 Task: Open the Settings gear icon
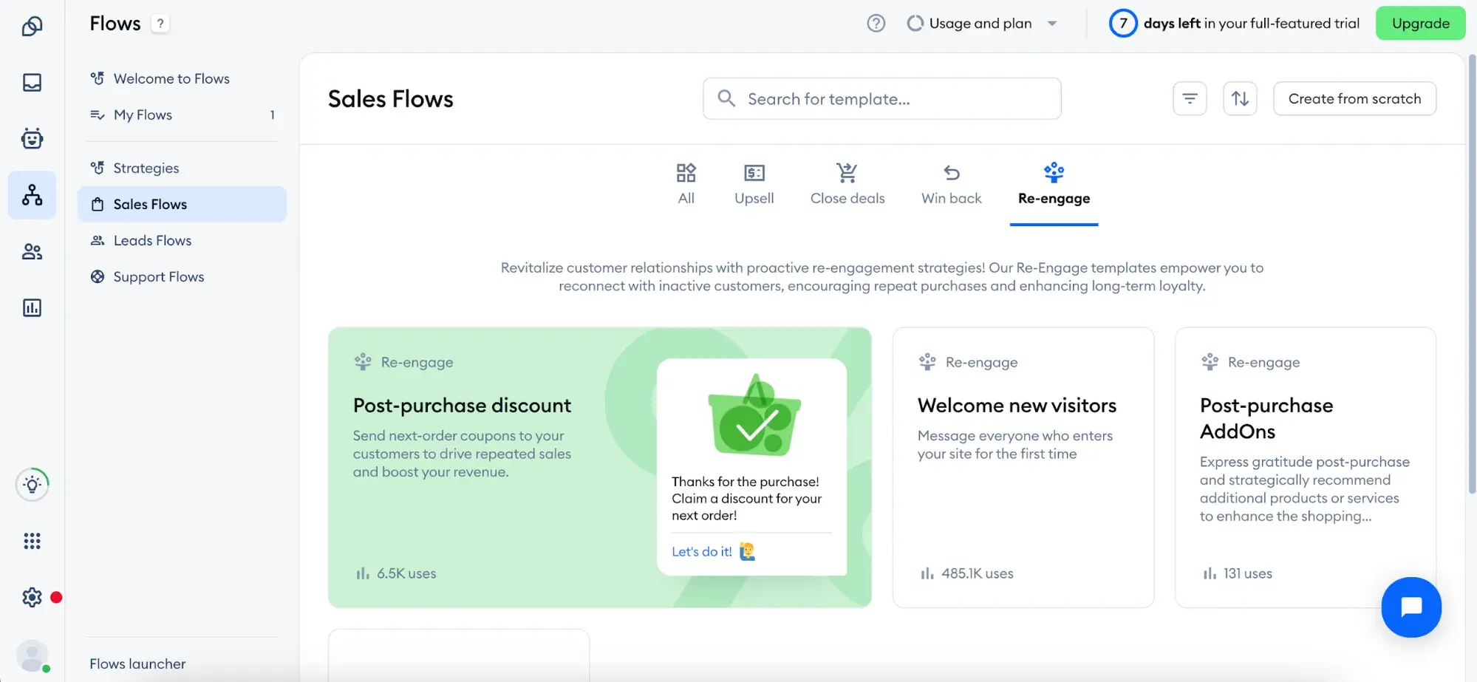pos(32,597)
